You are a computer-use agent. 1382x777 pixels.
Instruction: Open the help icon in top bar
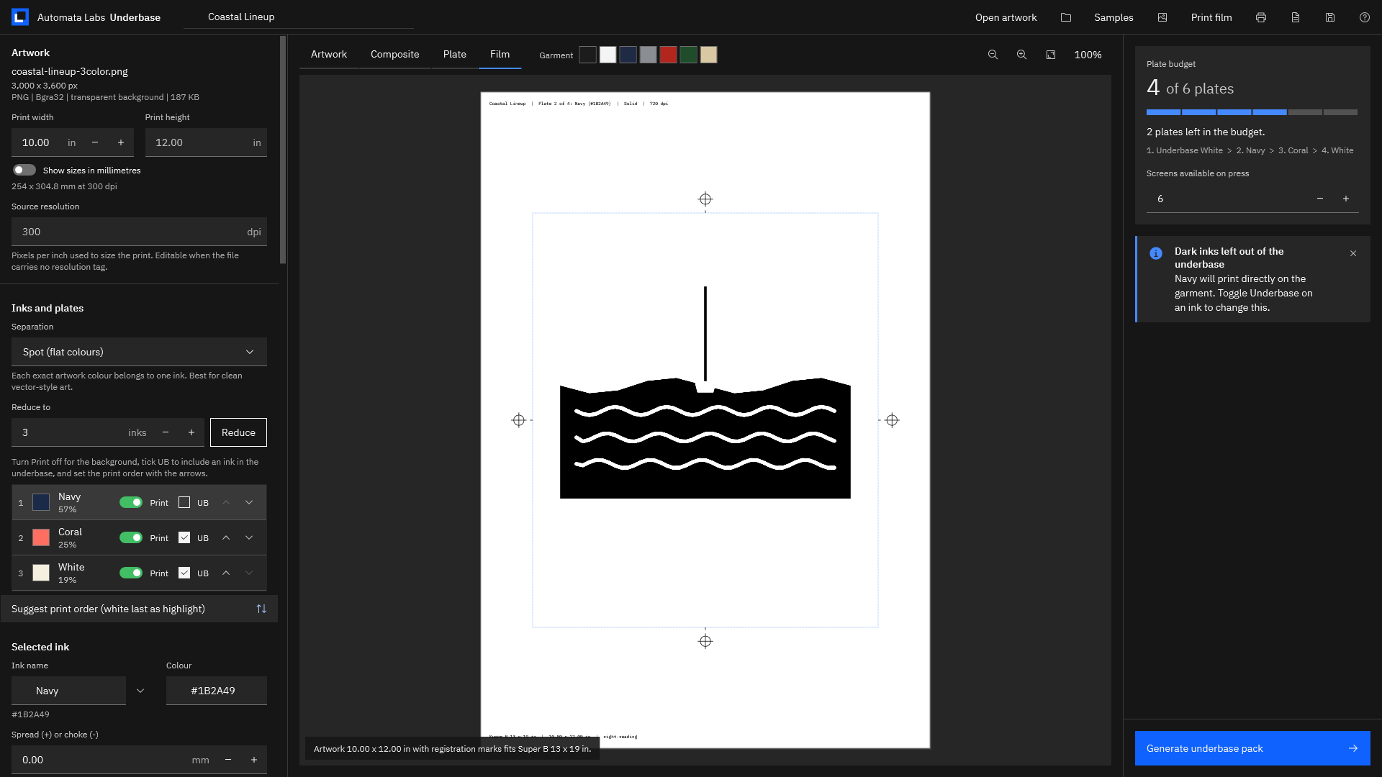1365,17
